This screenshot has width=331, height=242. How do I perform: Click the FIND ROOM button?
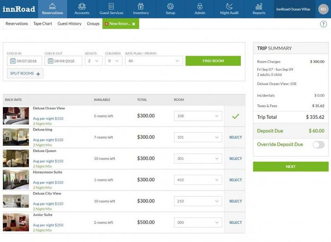click(213, 61)
